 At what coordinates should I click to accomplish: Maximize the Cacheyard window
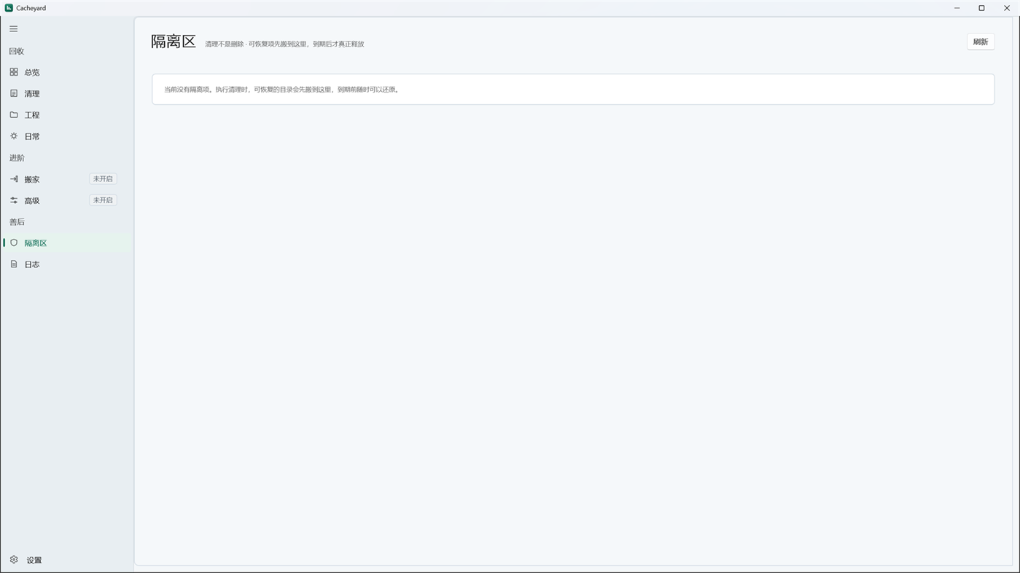pyautogui.click(x=982, y=8)
